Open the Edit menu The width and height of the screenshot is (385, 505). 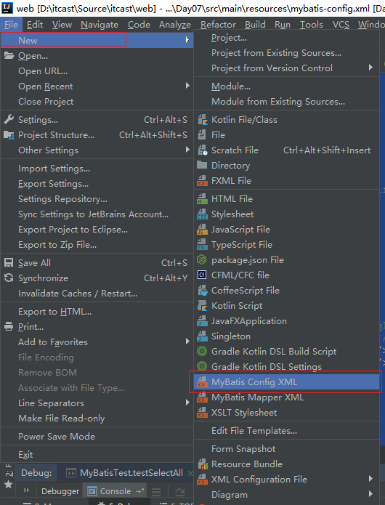click(35, 25)
